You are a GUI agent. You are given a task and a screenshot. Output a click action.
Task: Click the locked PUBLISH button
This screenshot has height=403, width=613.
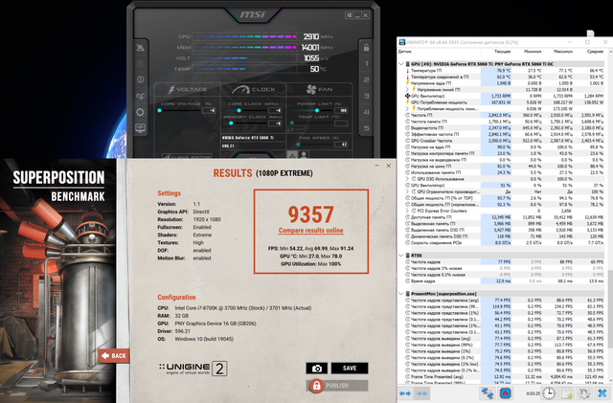pyautogui.click(x=337, y=386)
